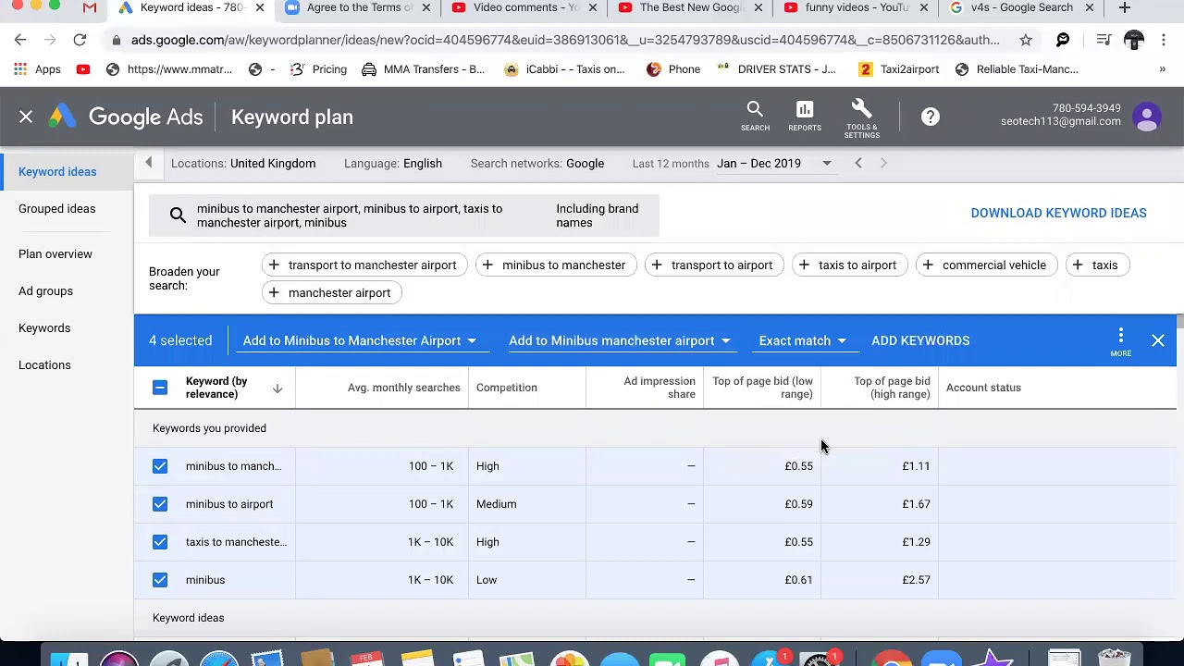Screen dimensions: 1184x666
Task: Click ADD KEYWORDS button
Action: coord(920,340)
